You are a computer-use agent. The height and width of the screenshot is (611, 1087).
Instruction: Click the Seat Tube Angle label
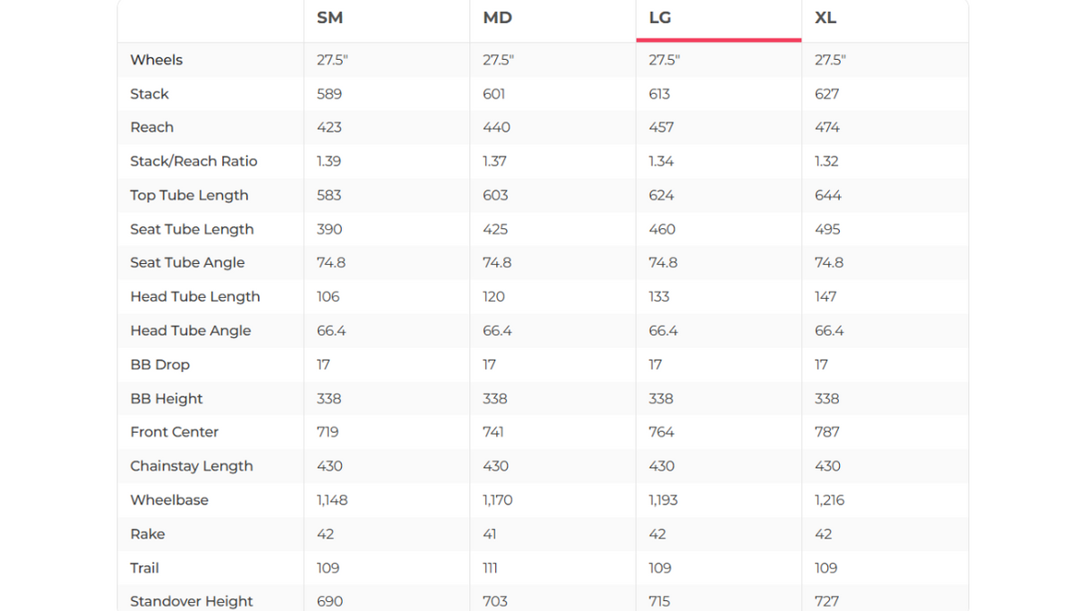[x=187, y=262]
